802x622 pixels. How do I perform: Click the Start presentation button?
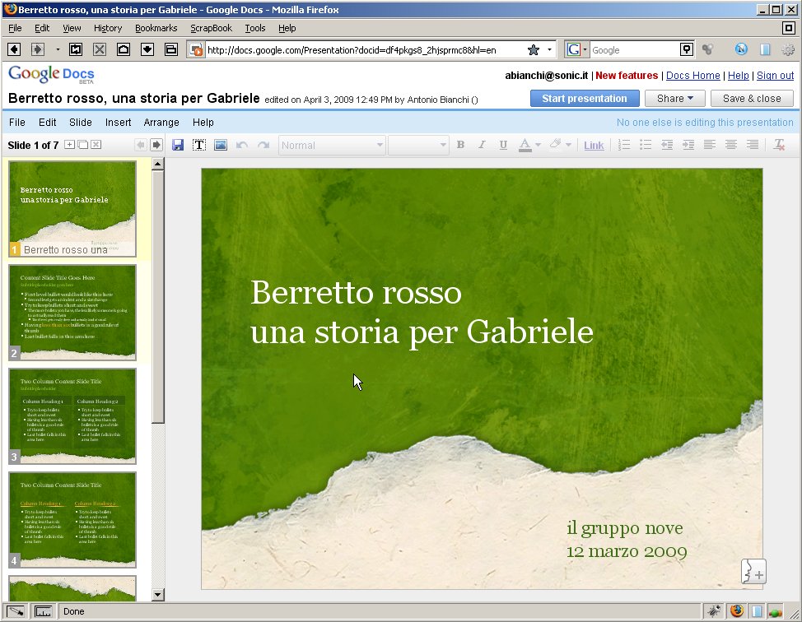585,98
